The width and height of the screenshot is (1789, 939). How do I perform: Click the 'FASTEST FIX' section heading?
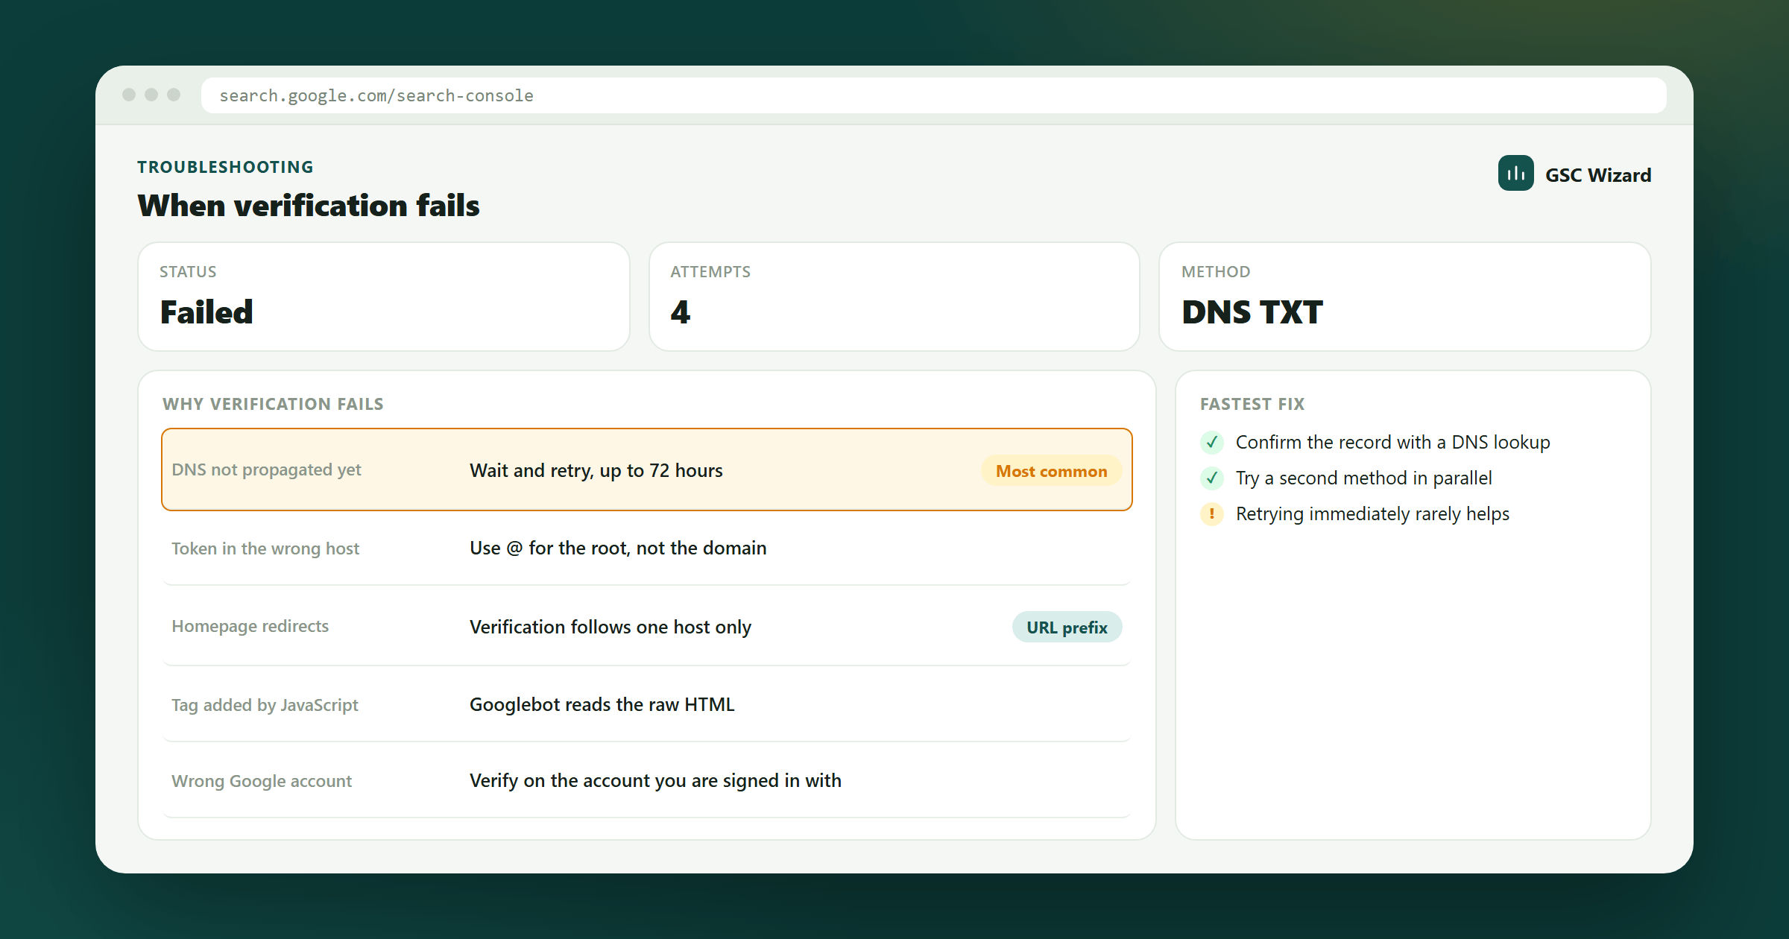(1252, 404)
